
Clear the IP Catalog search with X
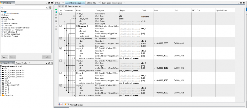(x=47, y=8)
